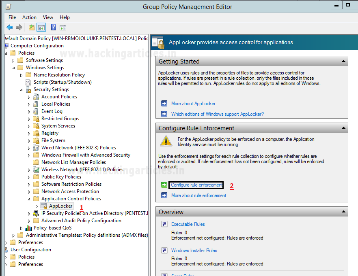Click arrow icon beside Which editions link

click(x=164, y=114)
